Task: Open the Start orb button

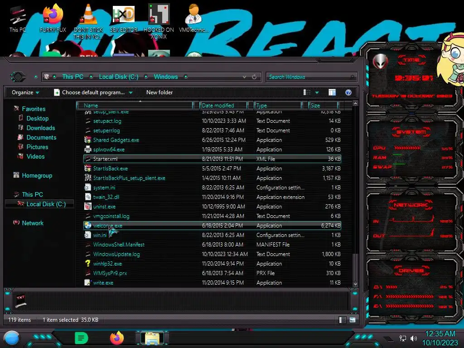Action: [12, 338]
